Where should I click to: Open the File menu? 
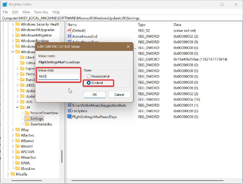[x=5, y=12]
